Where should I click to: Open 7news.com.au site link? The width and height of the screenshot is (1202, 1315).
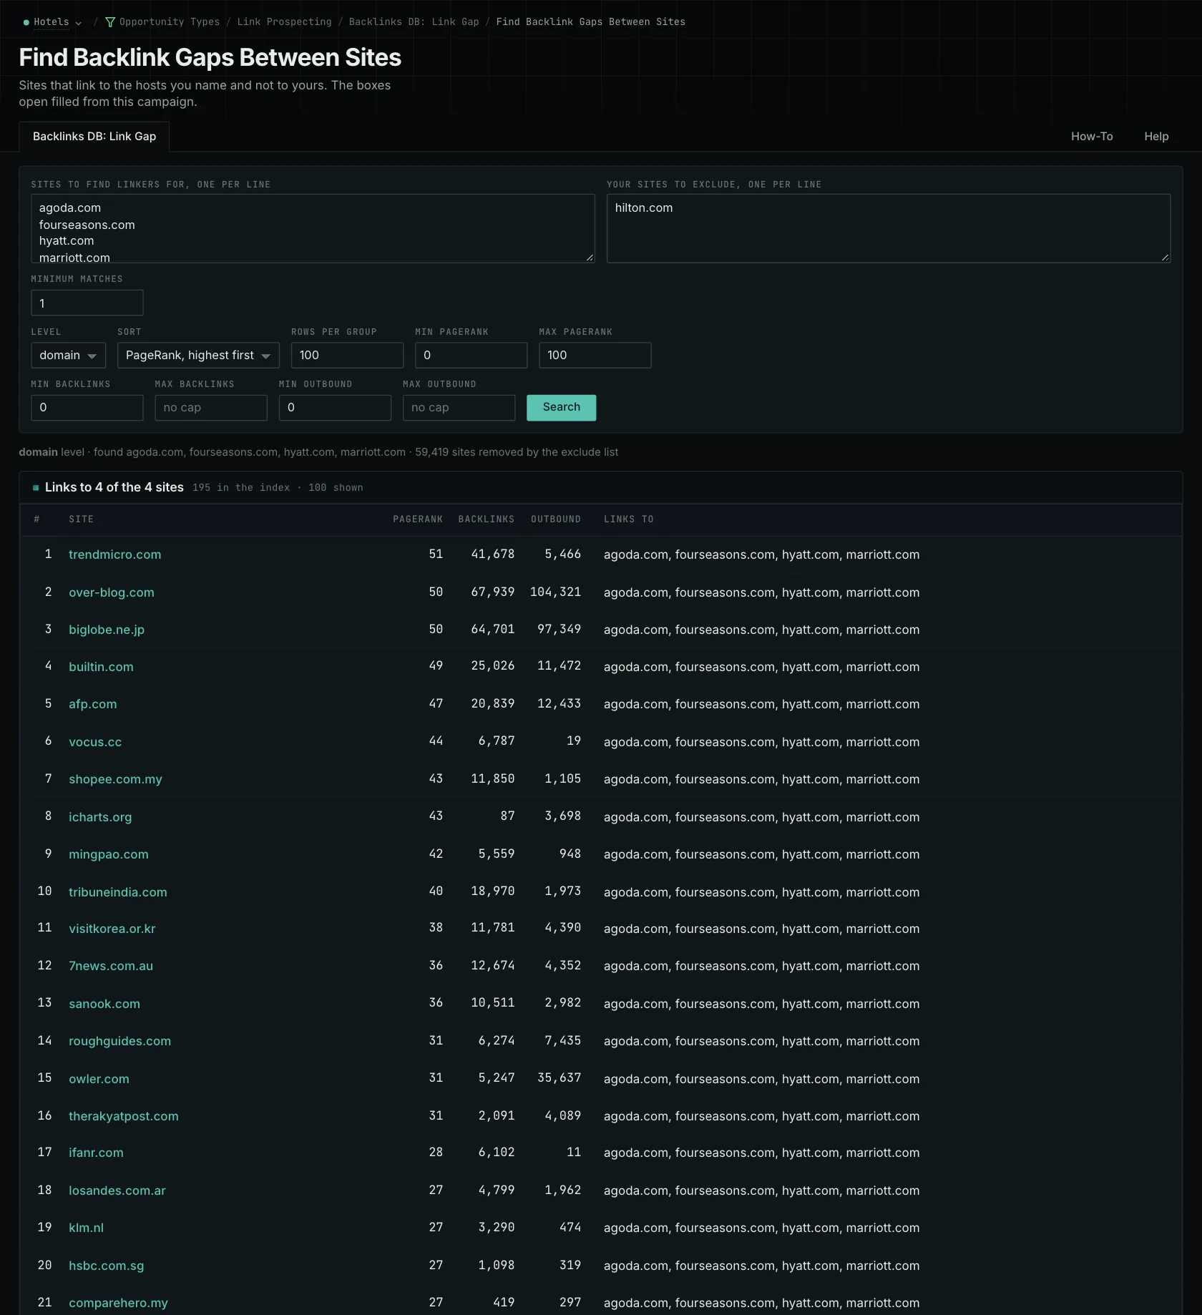point(111,966)
